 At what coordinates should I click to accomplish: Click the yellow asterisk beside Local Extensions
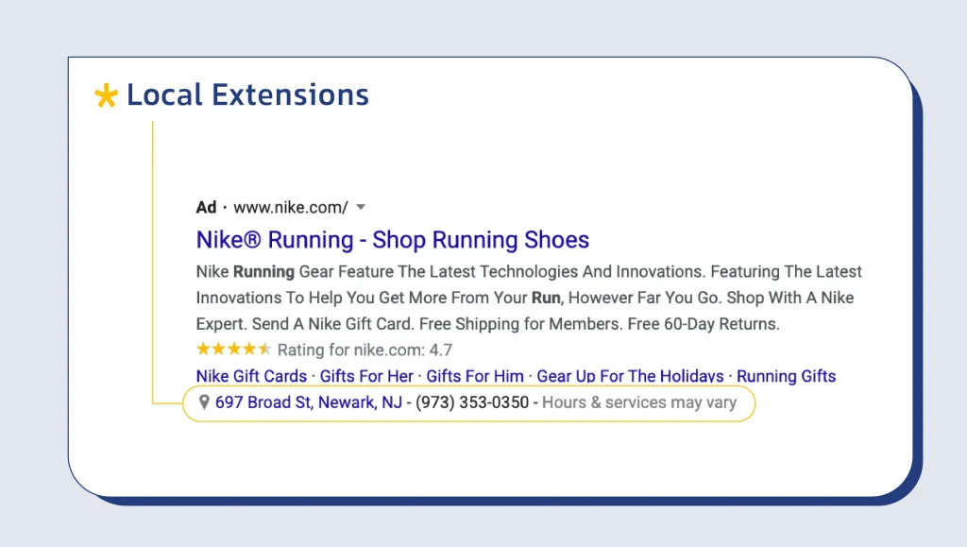(x=106, y=95)
